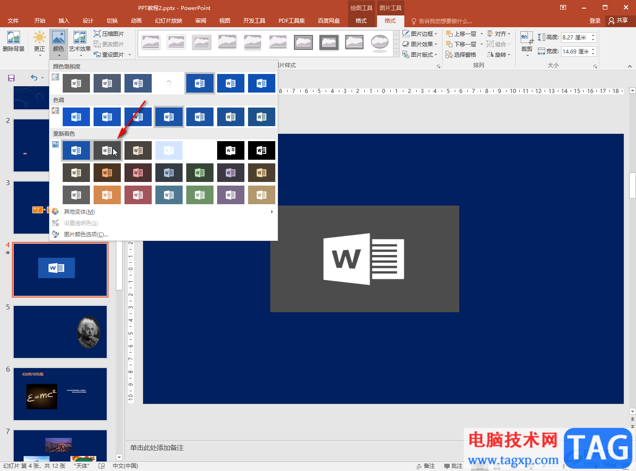Choose the grayscale recolor swatch under the cursor

[x=107, y=151]
